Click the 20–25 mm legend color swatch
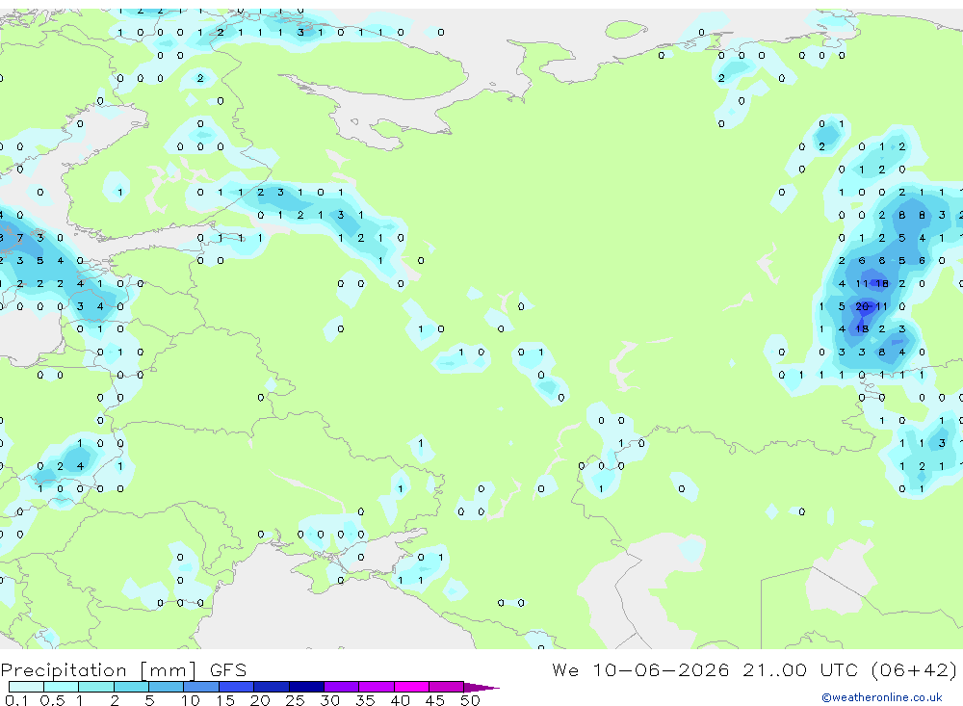963x706 pixels. point(271,687)
